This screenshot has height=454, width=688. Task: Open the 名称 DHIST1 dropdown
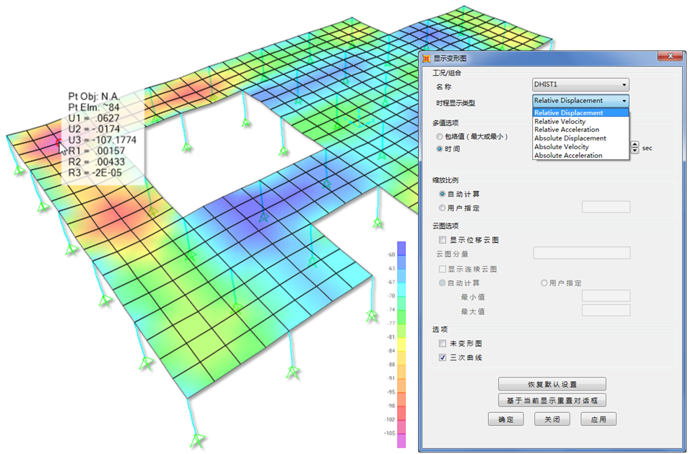coord(580,85)
